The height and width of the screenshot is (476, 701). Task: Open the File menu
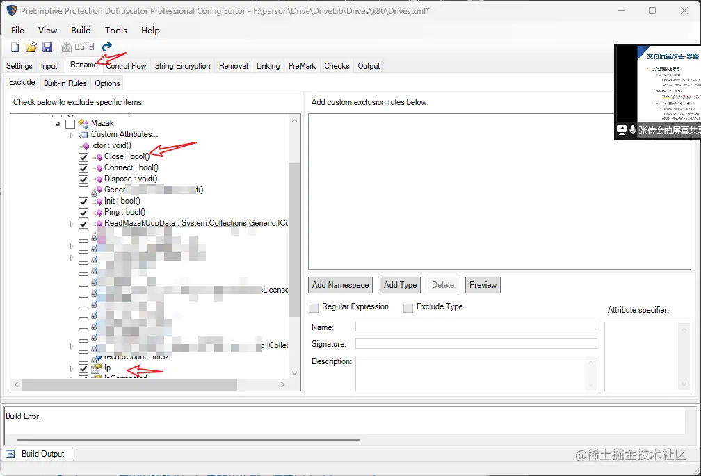pos(17,30)
